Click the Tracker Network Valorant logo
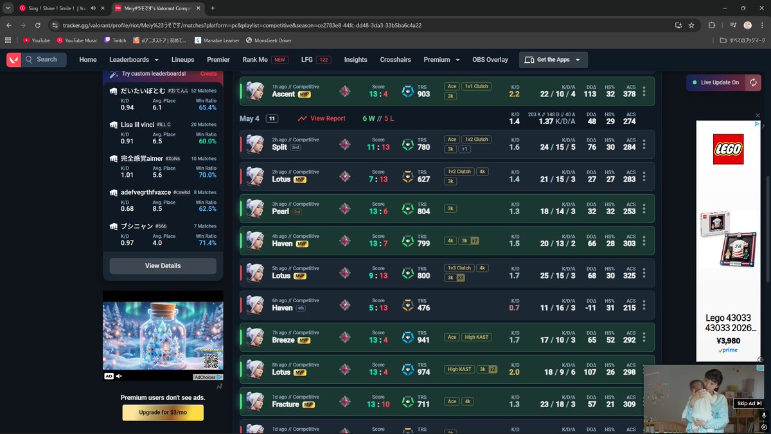Image resolution: width=771 pixels, height=434 pixels. point(13,60)
